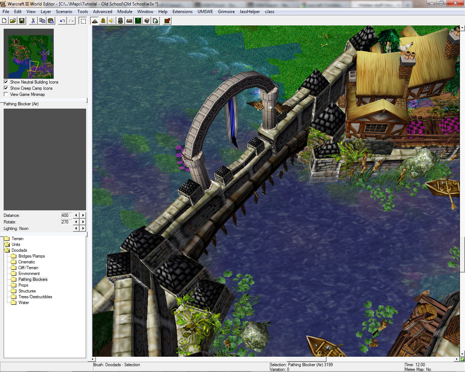
Task: Open the Object Editor module
Action: click(x=121, y=21)
